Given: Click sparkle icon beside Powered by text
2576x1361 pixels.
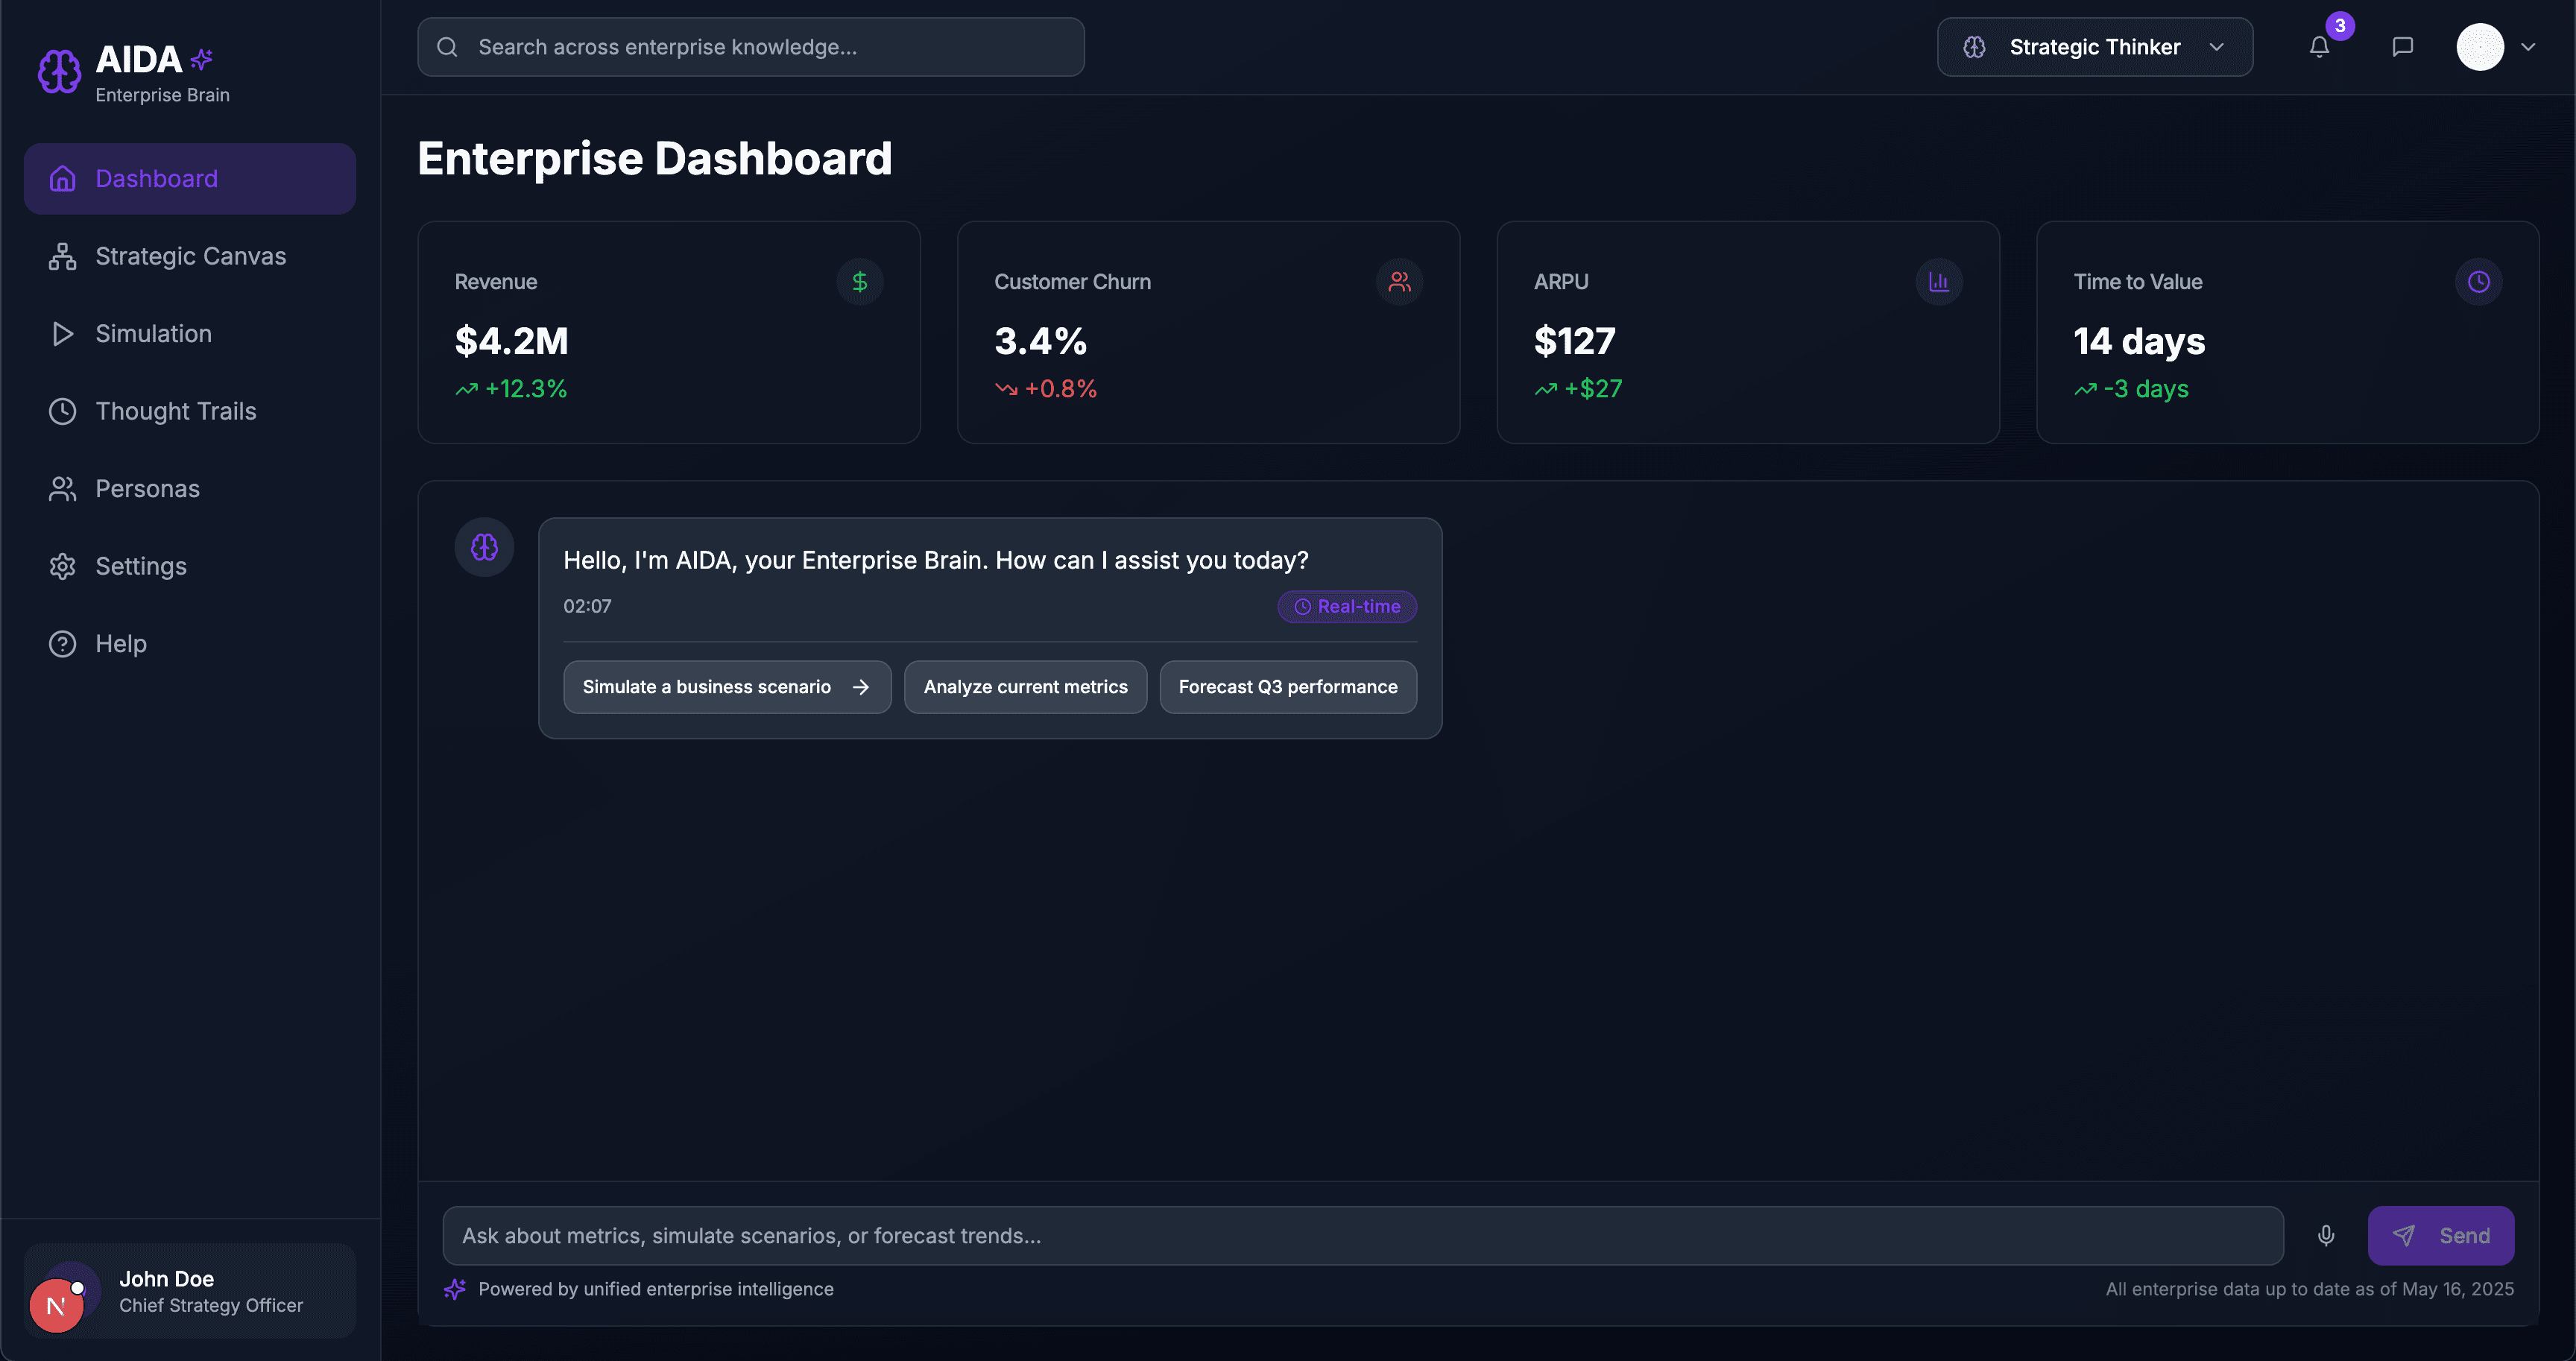Looking at the screenshot, I should 455,1289.
